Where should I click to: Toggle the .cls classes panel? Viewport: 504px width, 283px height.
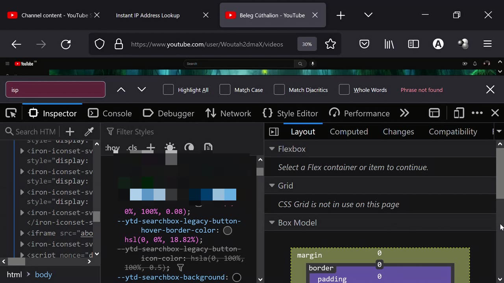132,148
